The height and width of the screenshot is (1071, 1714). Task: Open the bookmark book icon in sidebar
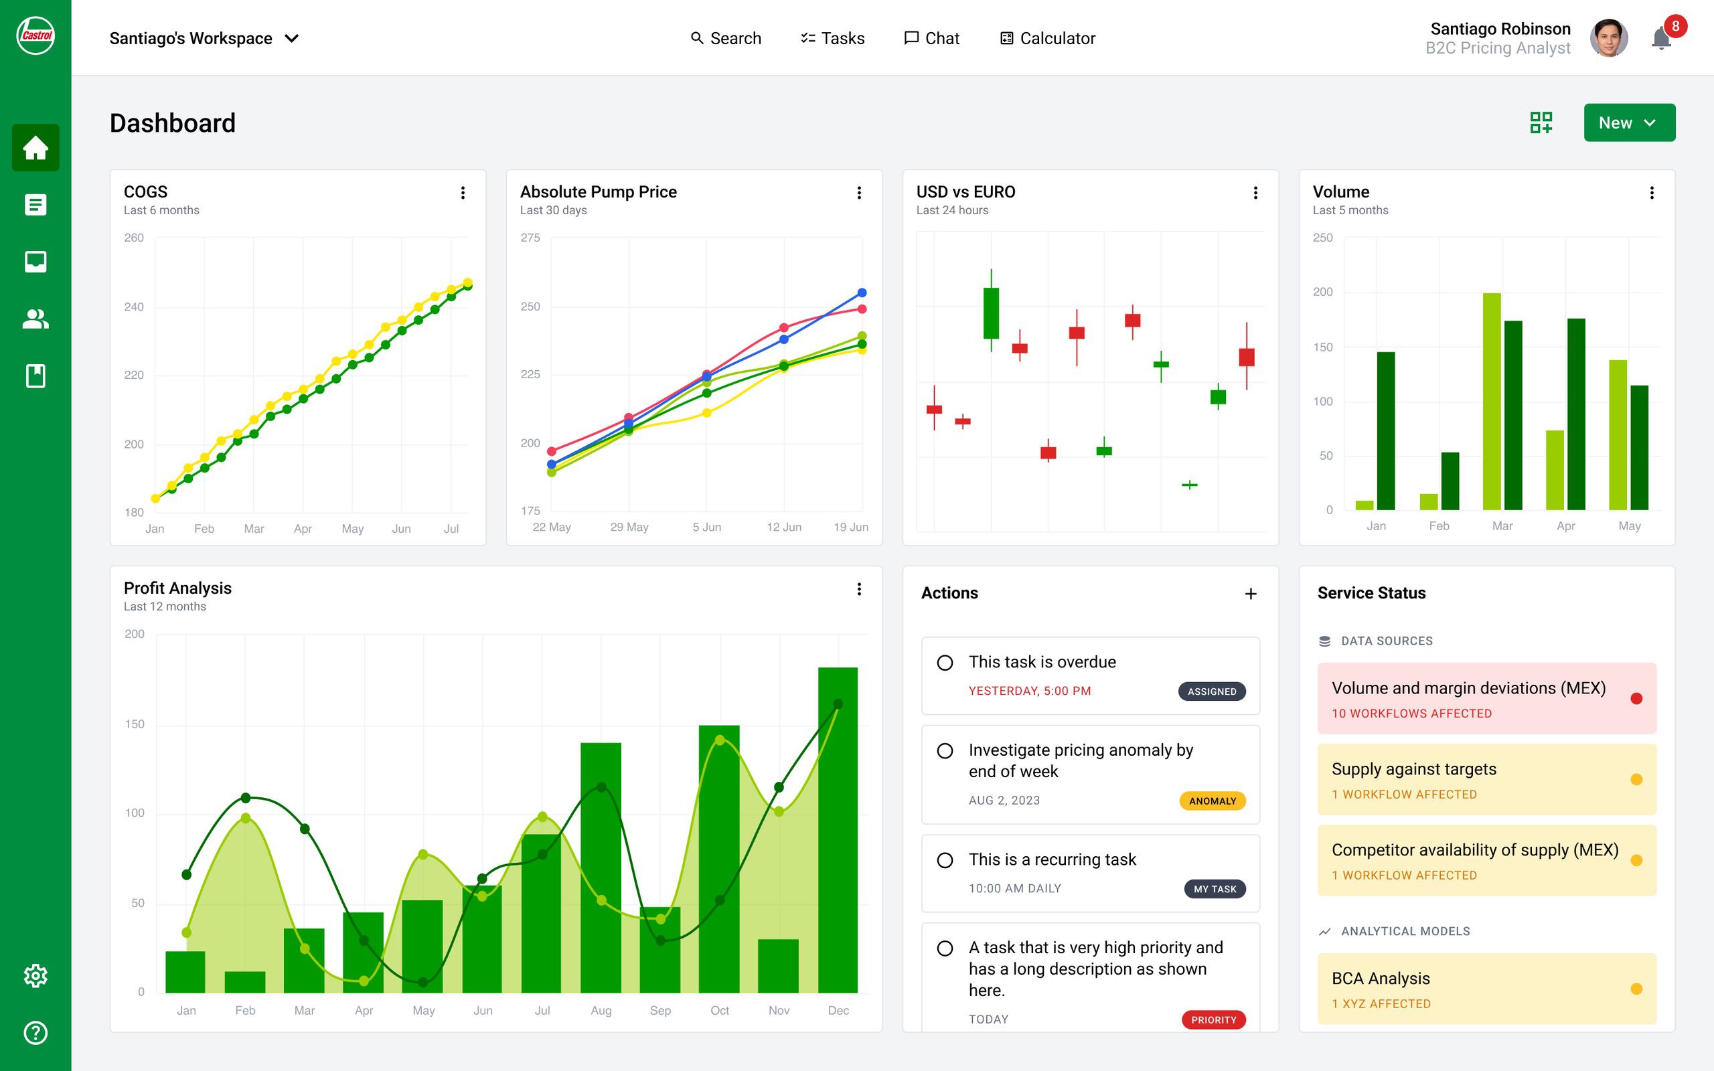[35, 376]
